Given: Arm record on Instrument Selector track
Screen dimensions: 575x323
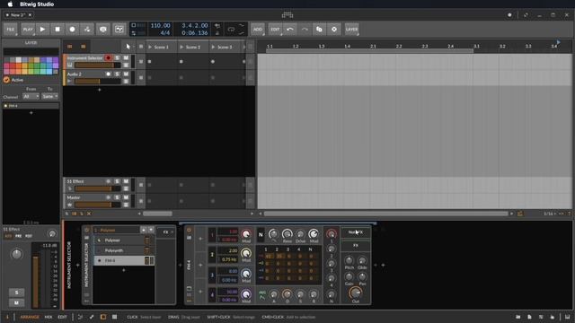Looking at the screenshot, I should [x=108, y=57].
